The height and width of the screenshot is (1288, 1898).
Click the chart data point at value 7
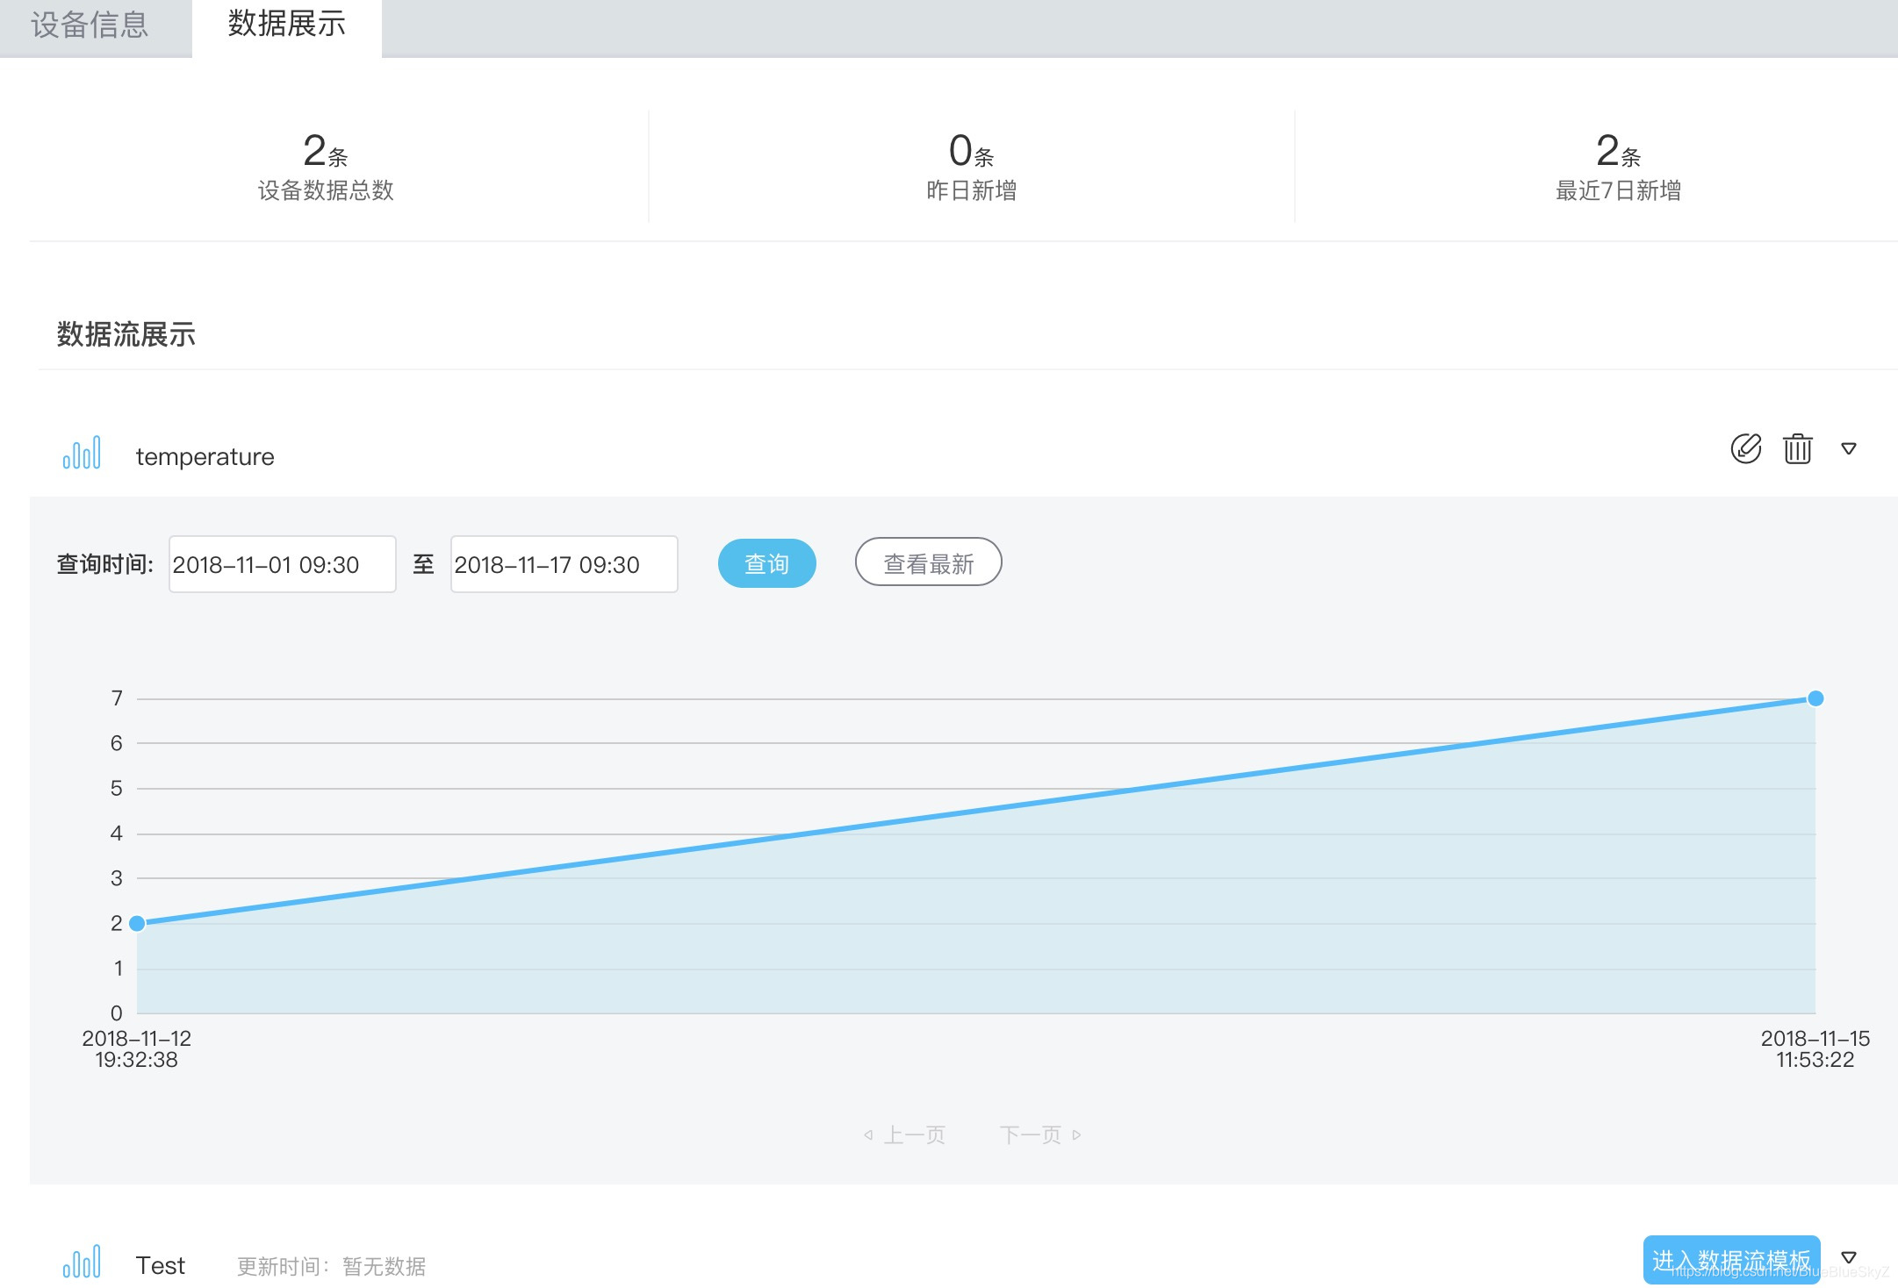(x=1815, y=698)
